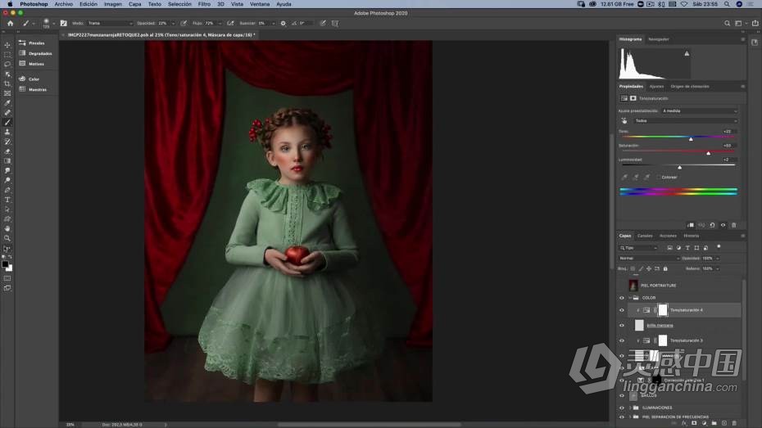This screenshot has height=428, width=762.
Task: Open layer blend mode Normal dropdown
Action: click(x=649, y=258)
